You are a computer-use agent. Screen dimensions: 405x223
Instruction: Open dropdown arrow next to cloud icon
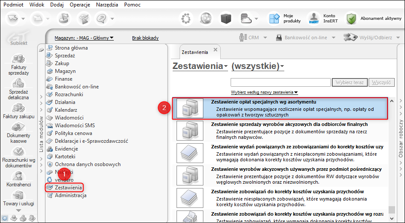tap(256, 19)
